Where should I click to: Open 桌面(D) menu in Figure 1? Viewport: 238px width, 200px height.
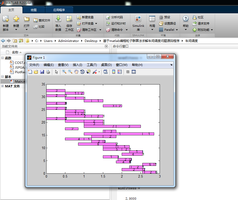106,65
